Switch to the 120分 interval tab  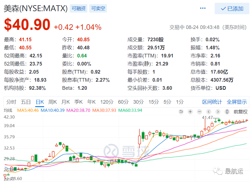pyautogui.click(x=107, y=102)
